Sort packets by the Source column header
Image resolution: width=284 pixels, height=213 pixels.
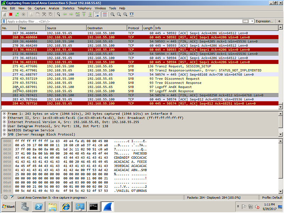coord(66,28)
